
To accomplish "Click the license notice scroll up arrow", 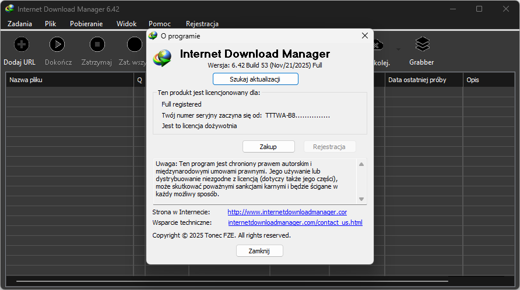I will [x=361, y=164].
